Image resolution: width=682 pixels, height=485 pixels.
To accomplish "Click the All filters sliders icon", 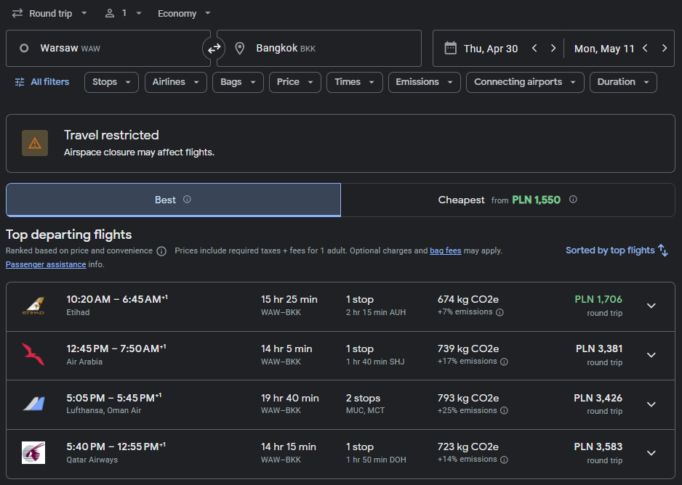I will pos(20,82).
